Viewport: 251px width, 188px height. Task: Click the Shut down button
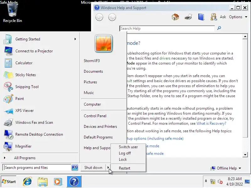click(x=93, y=168)
